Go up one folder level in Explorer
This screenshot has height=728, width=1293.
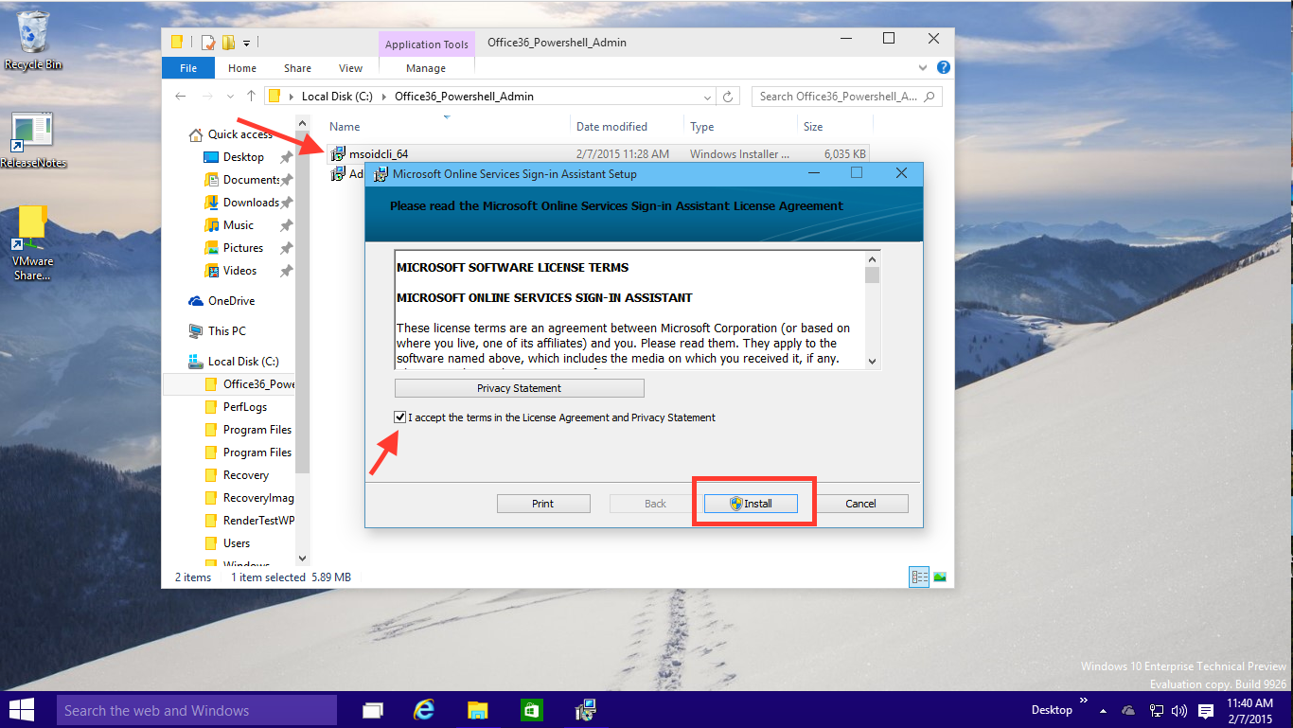coord(251,97)
